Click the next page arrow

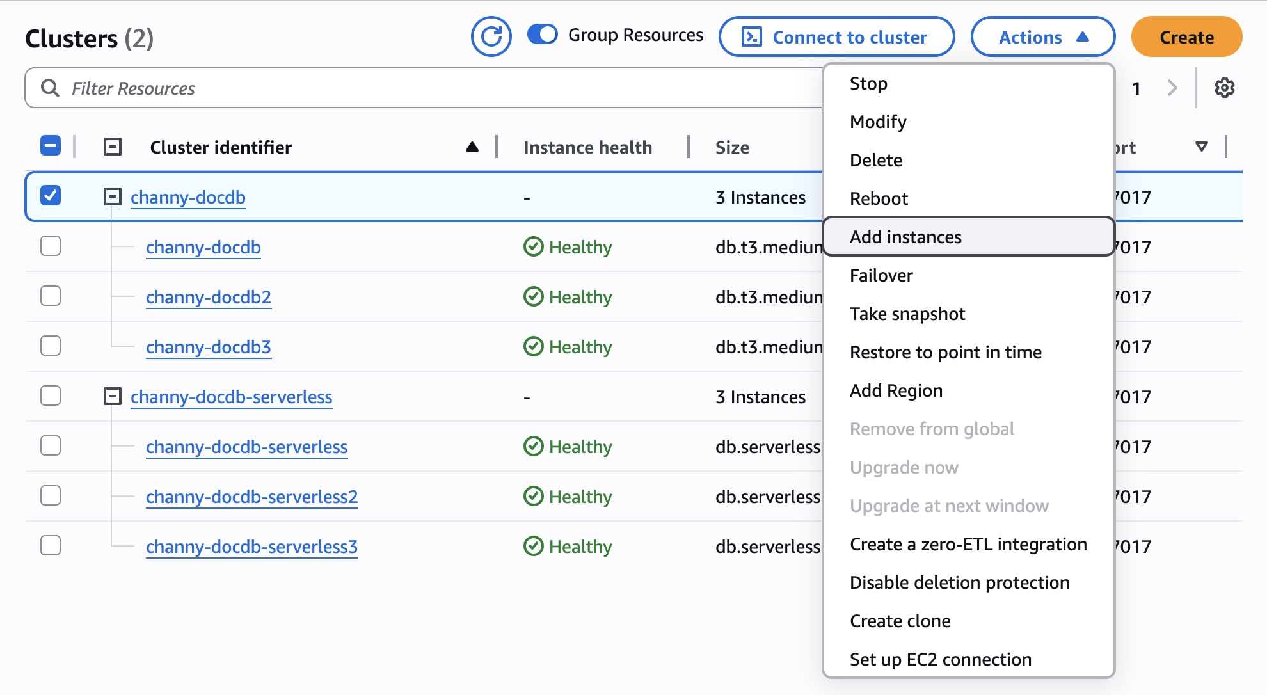tap(1172, 88)
